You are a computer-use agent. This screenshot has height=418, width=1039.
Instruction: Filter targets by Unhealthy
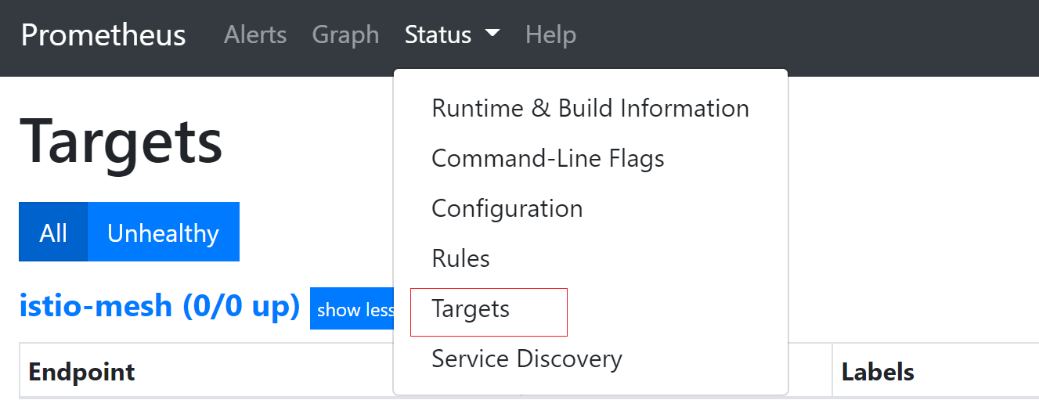(163, 232)
